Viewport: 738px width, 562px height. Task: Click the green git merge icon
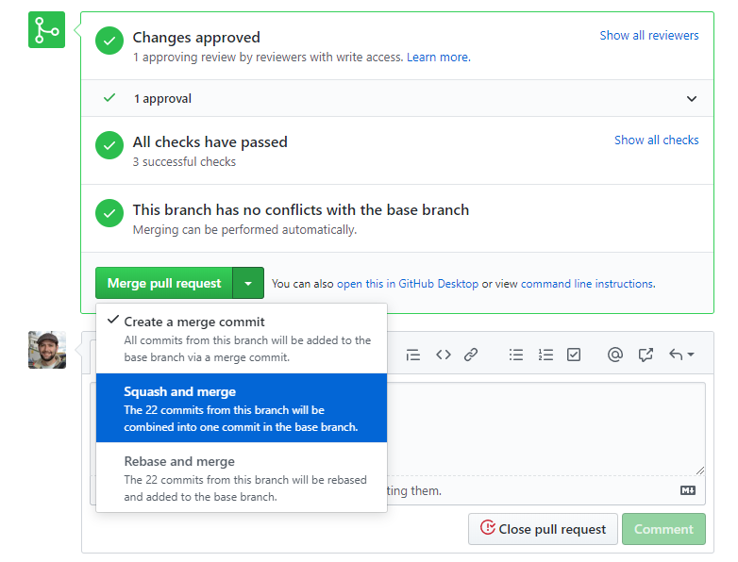[46, 29]
